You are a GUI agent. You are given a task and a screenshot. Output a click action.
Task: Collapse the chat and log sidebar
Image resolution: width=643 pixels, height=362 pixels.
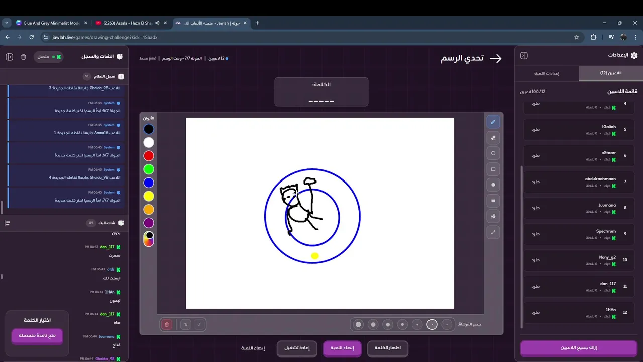click(9, 57)
